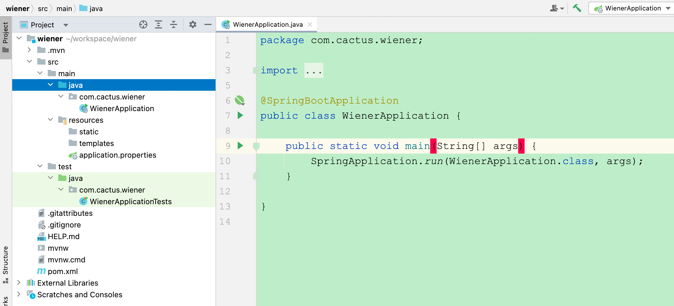Collapse the test folder chevron

40,166
